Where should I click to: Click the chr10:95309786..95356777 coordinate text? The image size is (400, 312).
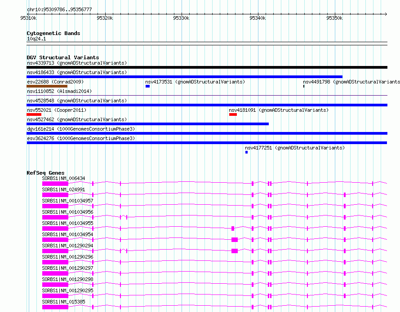59,9
